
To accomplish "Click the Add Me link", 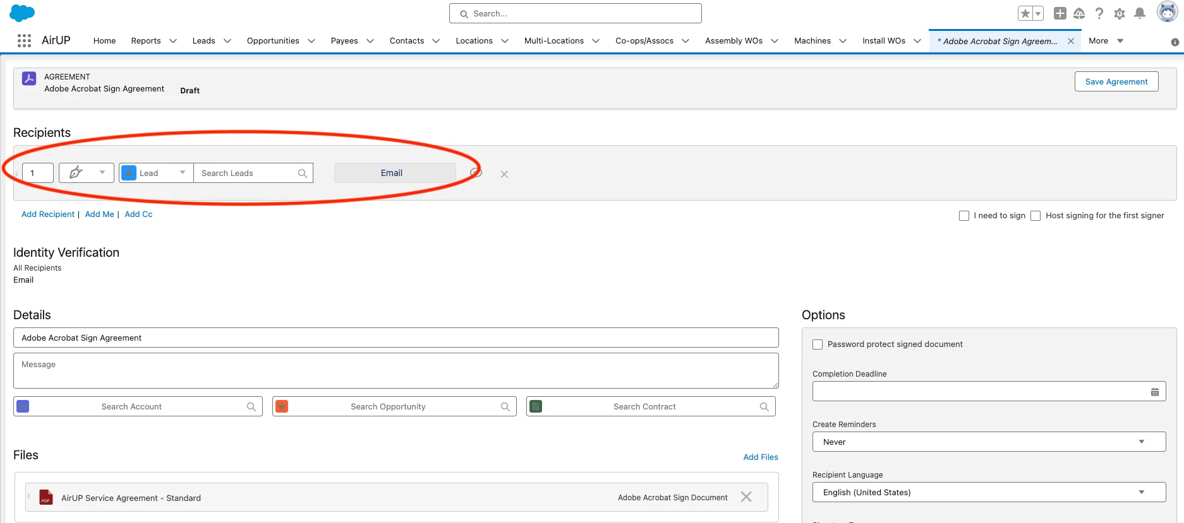I will click(x=100, y=214).
